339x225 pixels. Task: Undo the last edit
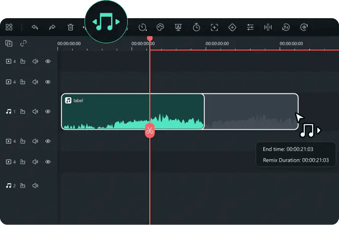pos(35,28)
